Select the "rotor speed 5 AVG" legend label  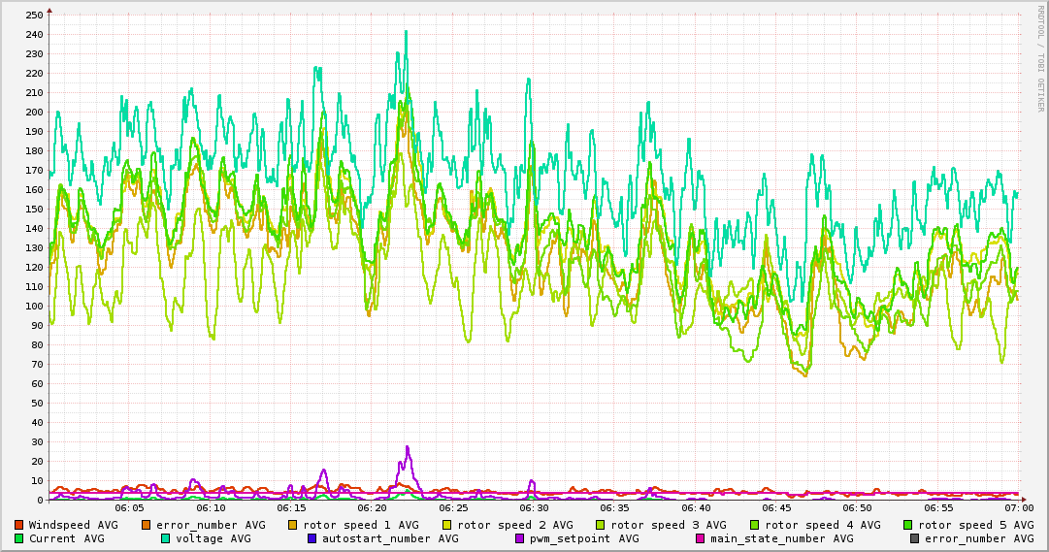(975, 525)
